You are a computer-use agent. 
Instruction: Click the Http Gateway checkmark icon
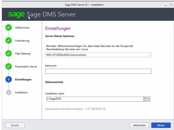(9, 54)
